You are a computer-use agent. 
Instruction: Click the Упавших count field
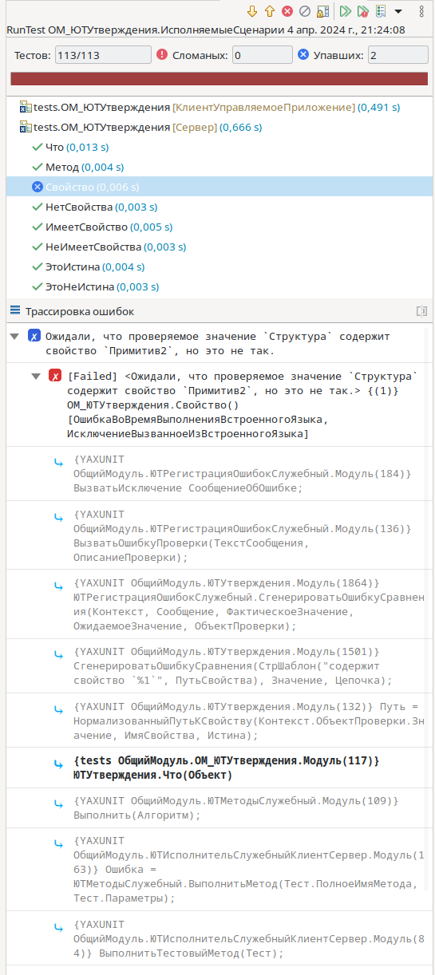[x=397, y=55]
